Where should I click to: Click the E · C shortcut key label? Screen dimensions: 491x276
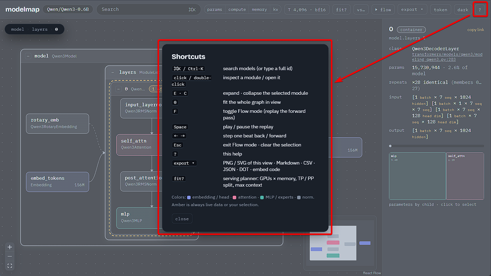180,93
